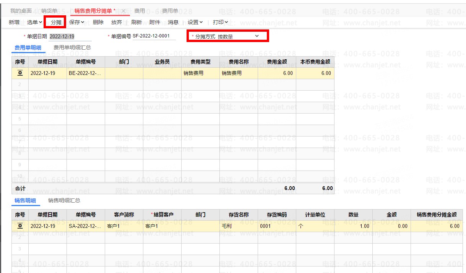Click the BE-2022-12 document number cell

point(86,73)
